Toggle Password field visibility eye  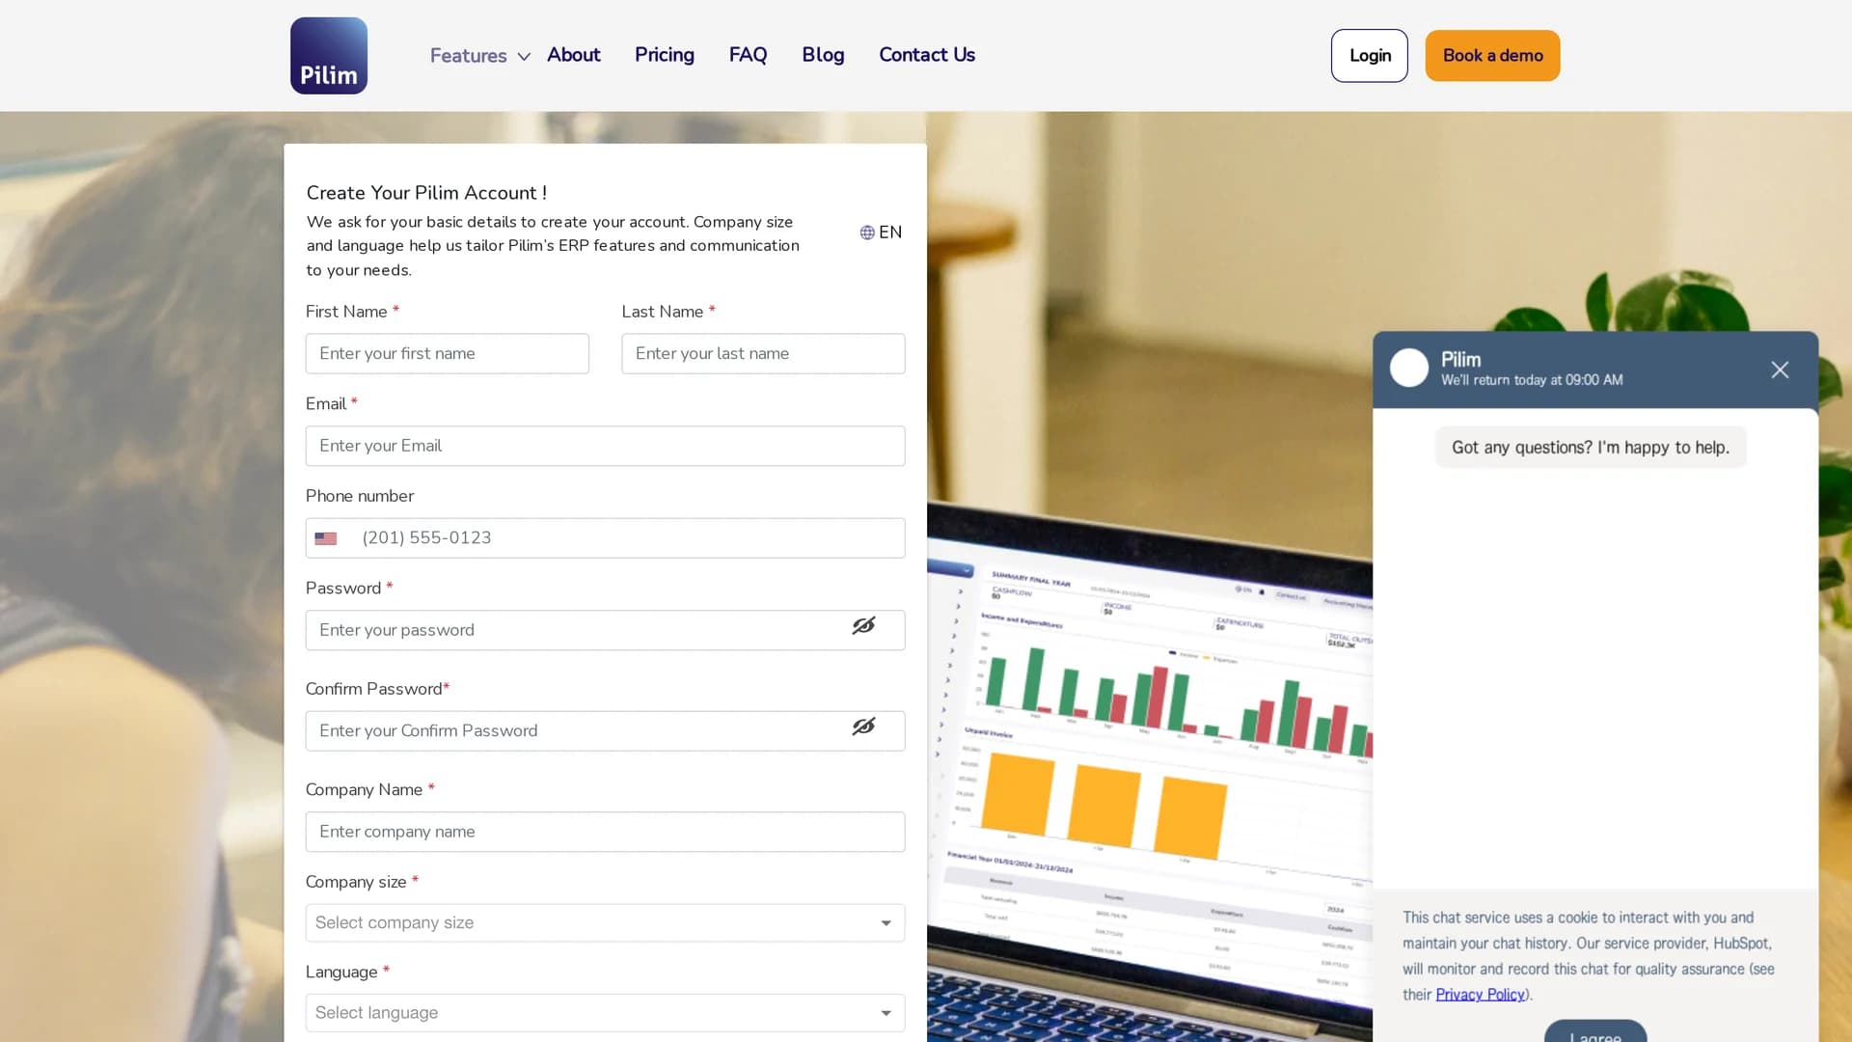(x=863, y=626)
